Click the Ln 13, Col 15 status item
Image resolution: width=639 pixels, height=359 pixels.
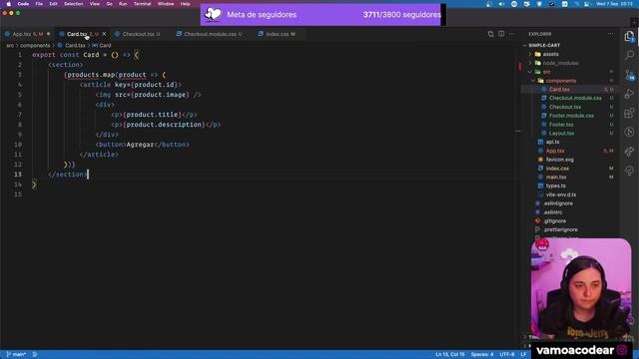tap(450, 355)
